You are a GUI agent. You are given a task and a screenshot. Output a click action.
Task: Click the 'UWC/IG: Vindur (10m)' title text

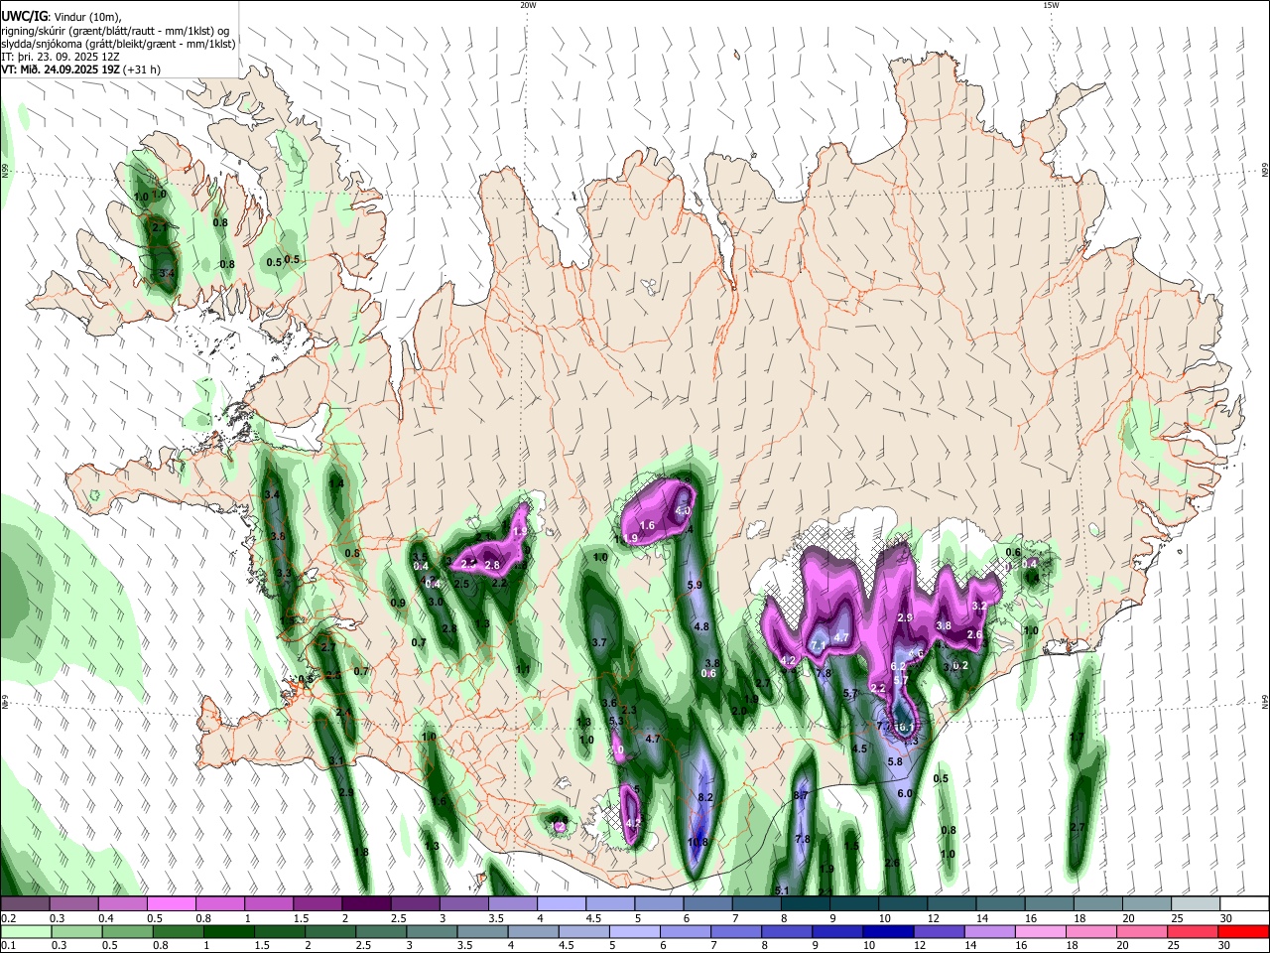[x=61, y=15]
